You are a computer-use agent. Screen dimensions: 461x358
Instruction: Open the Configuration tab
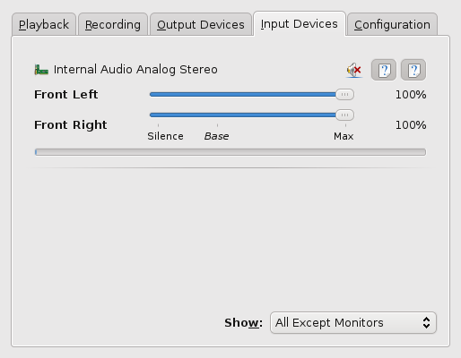point(392,24)
